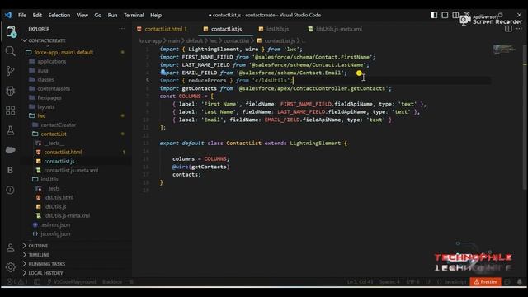The width and height of the screenshot is (528, 297).
Task: Open the Manage gear icon
Action: coord(11,267)
